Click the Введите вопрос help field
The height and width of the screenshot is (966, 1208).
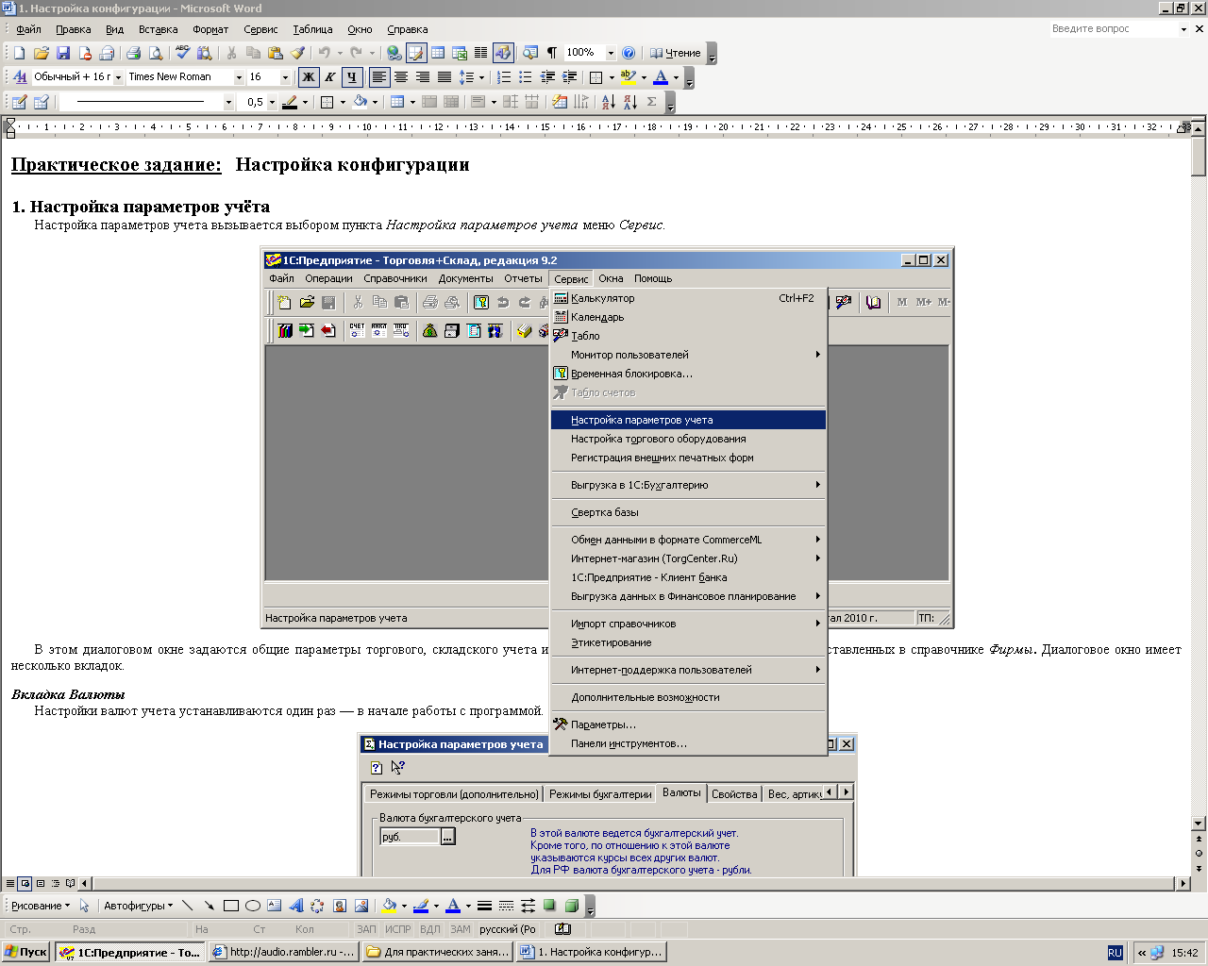(x=1114, y=28)
